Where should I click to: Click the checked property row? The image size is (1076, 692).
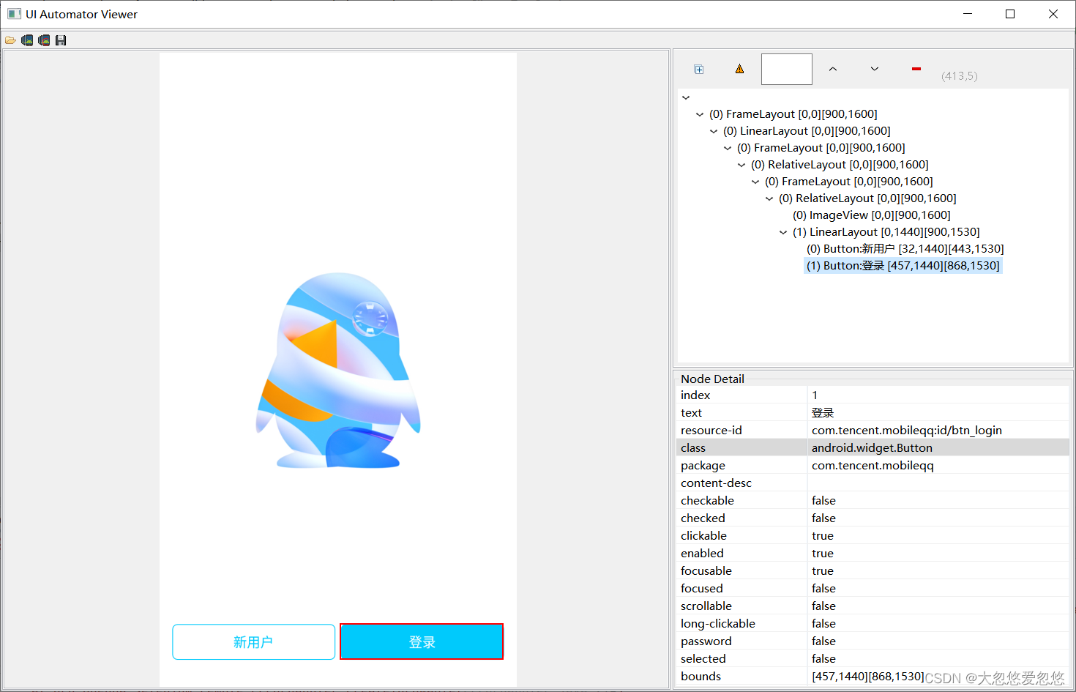[x=873, y=518]
